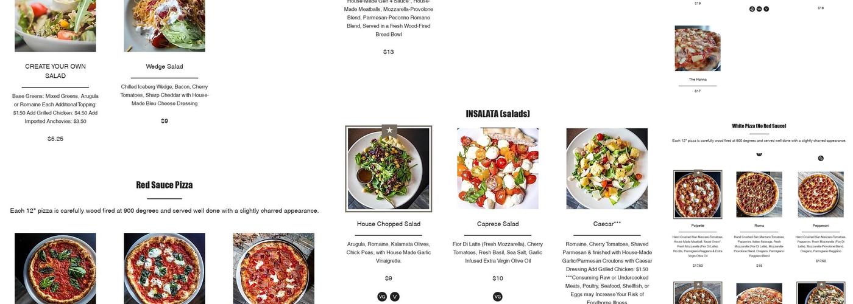
Task: Open the Roma pizza photo
Action: [x=759, y=195]
